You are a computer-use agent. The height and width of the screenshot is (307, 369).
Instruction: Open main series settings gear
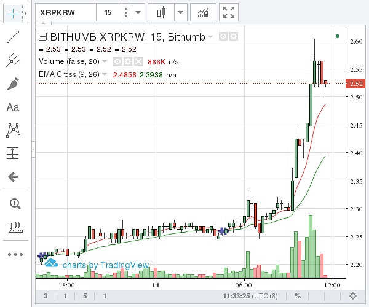point(234,36)
